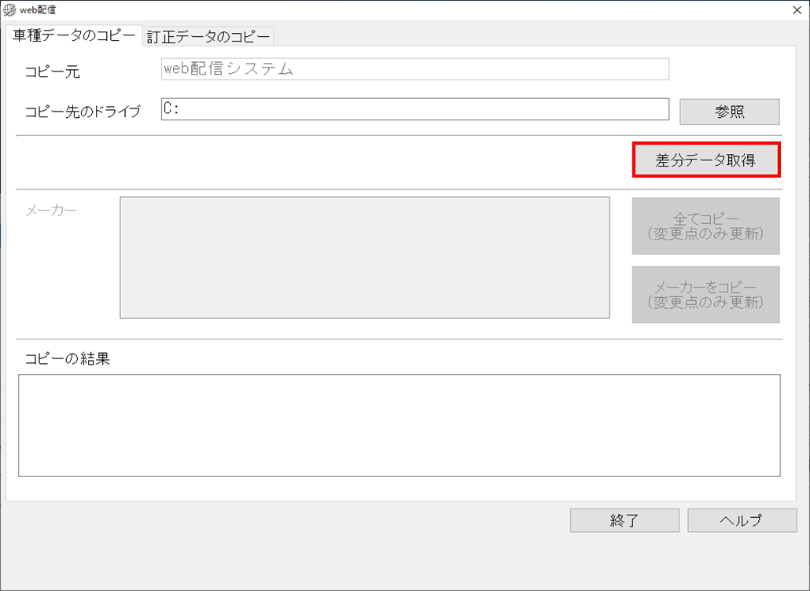This screenshot has height=591, width=810.
Task: Click the 参照 browse button
Action: pyautogui.click(x=730, y=112)
